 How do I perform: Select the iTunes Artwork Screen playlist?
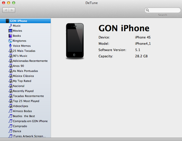point(29,136)
